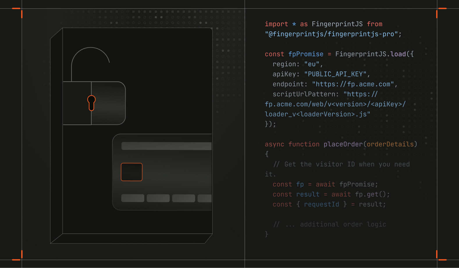Click the "@fingerprintjs/fingerprintjs-pro" package string
Image resolution: width=459 pixels, height=268 pixels.
[x=331, y=34]
